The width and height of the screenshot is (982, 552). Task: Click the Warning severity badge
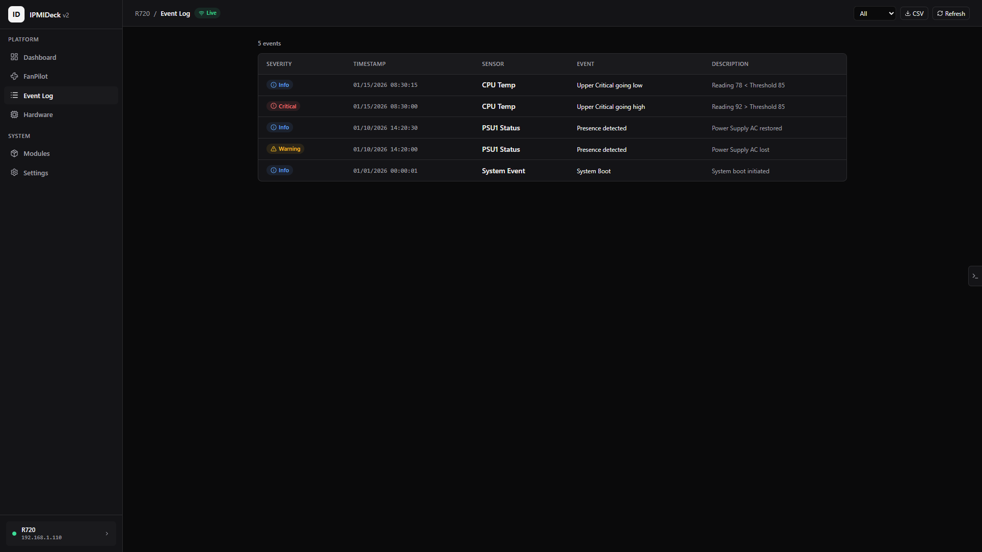coord(285,149)
